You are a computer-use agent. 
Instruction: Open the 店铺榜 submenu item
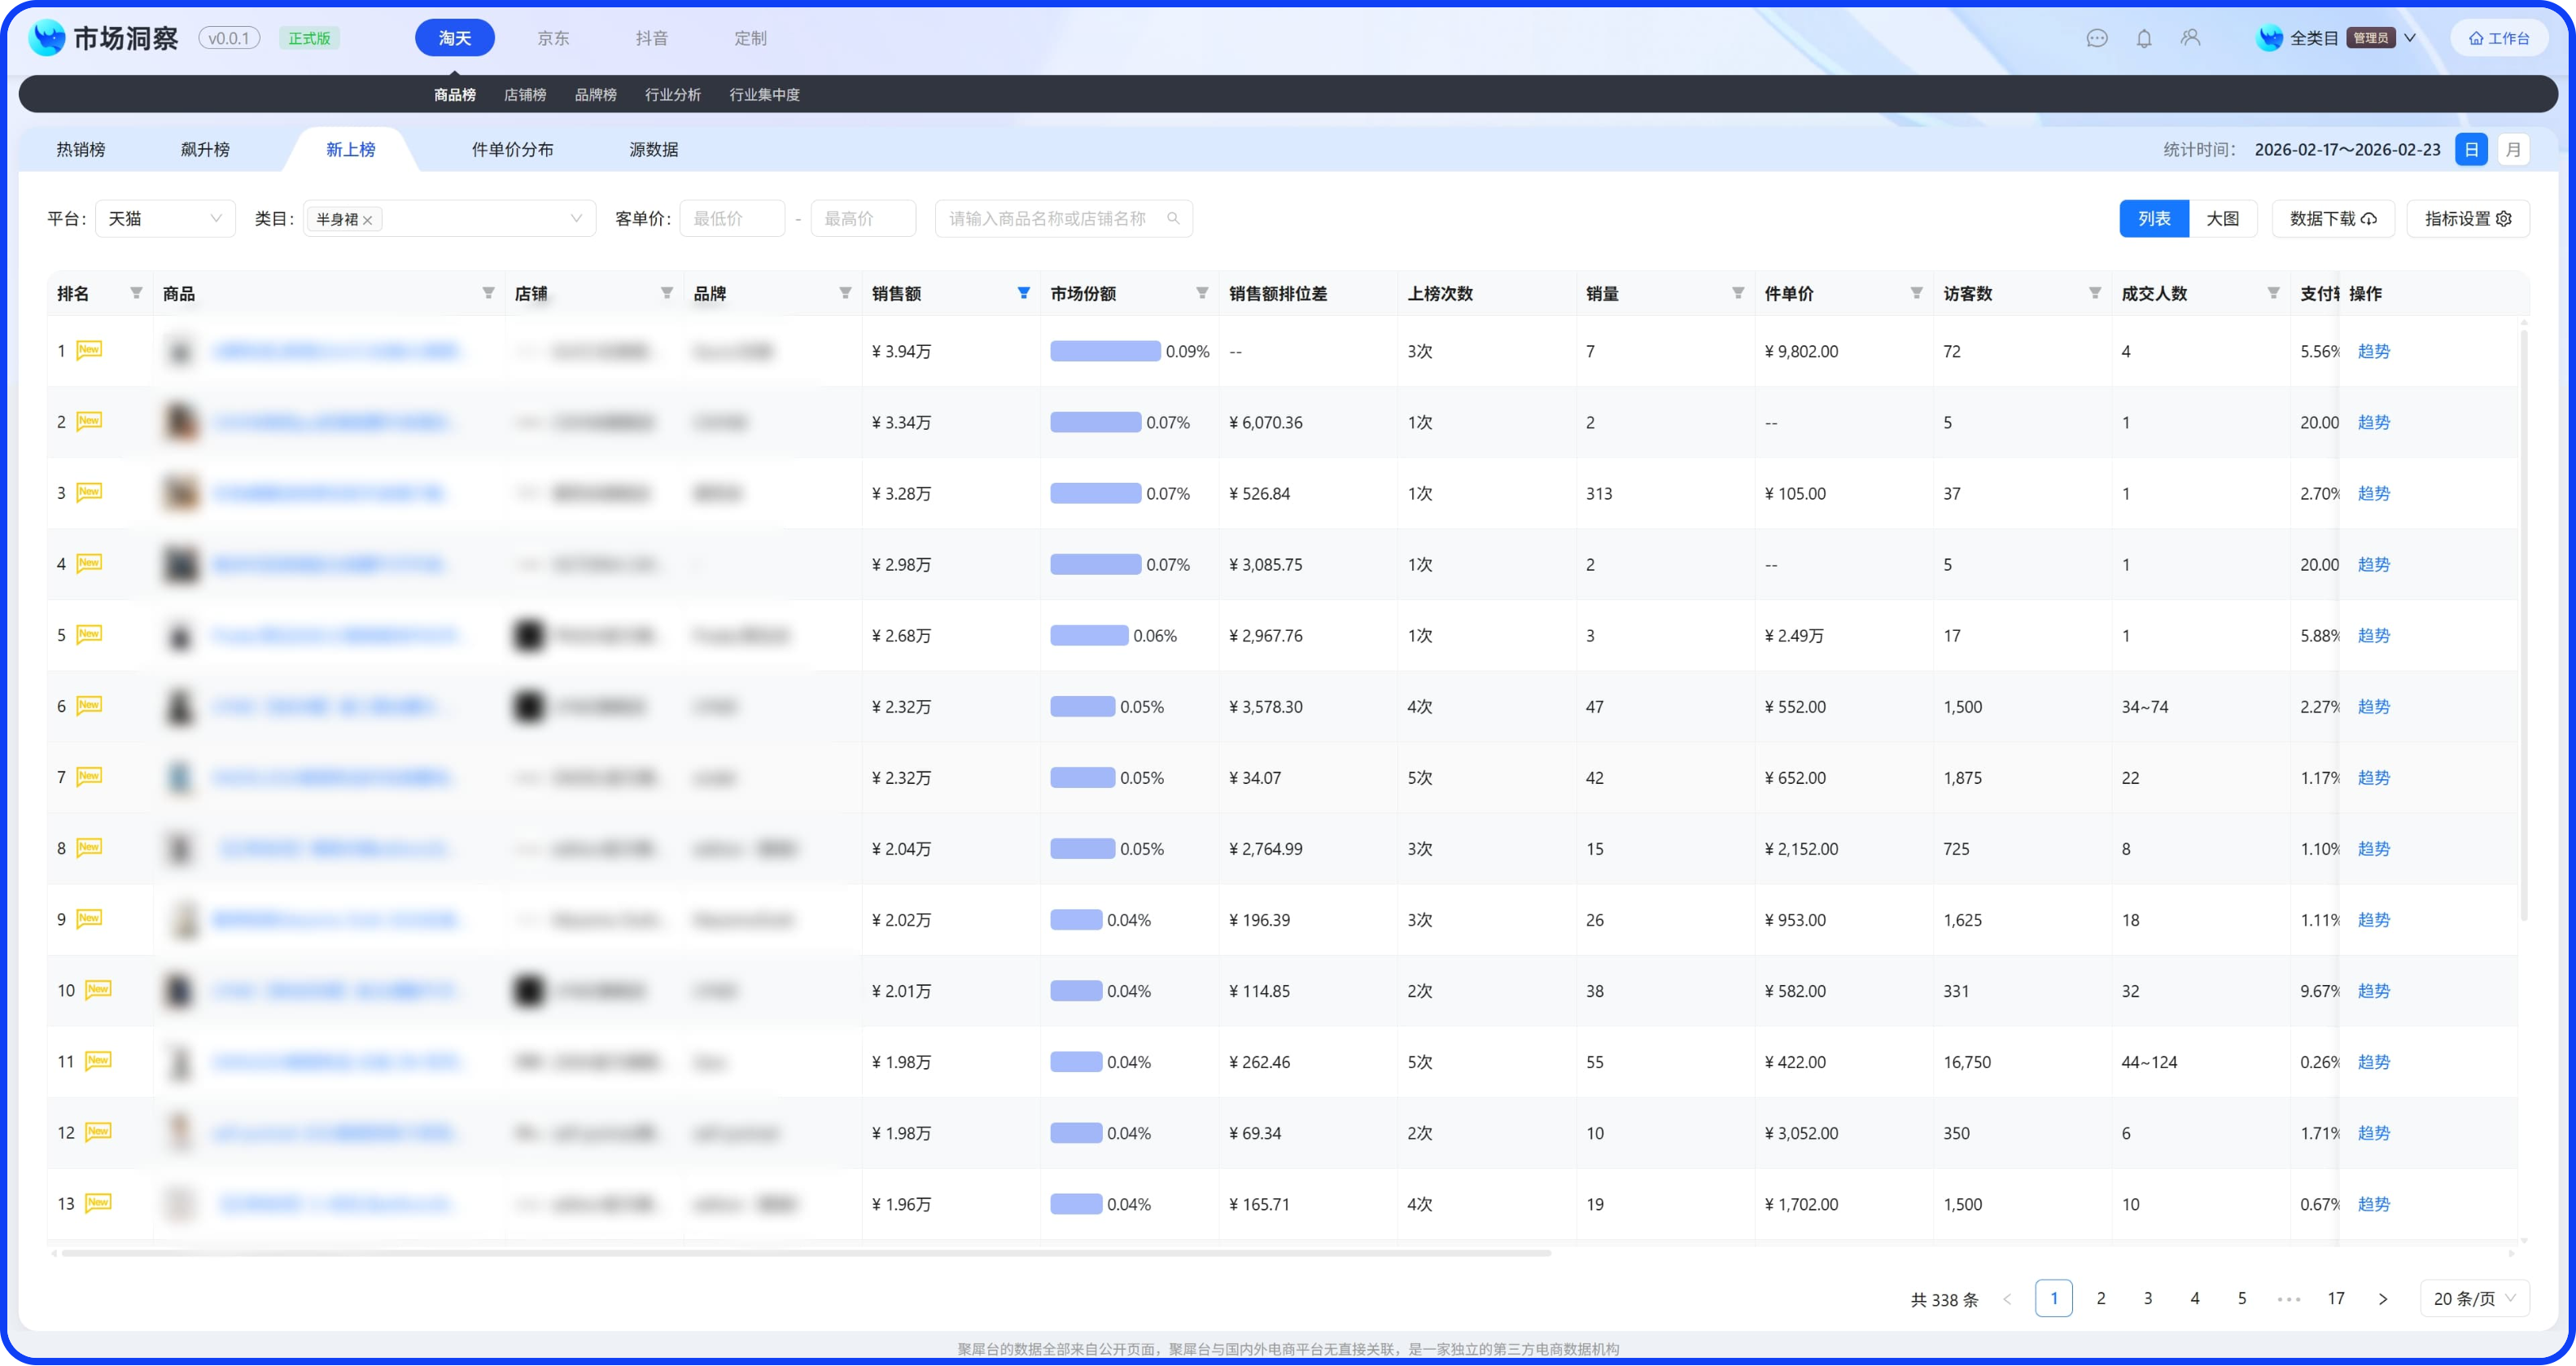[525, 95]
